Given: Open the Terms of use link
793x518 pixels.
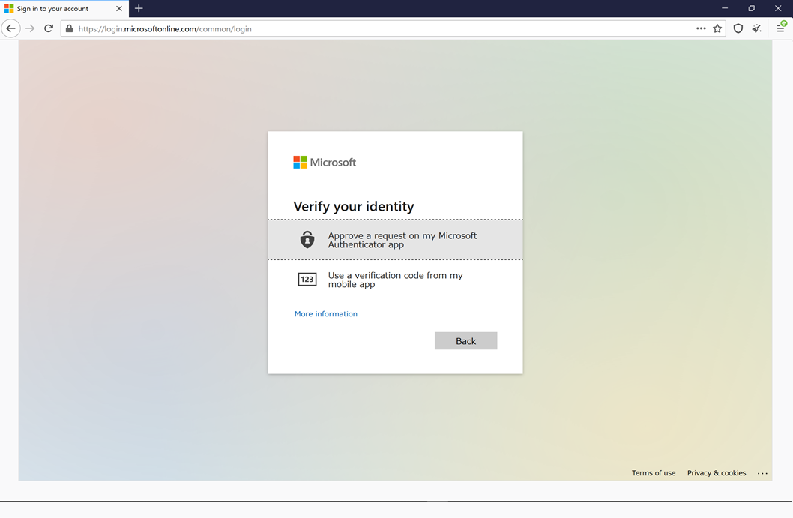Looking at the screenshot, I should pyautogui.click(x=654, y=473).
